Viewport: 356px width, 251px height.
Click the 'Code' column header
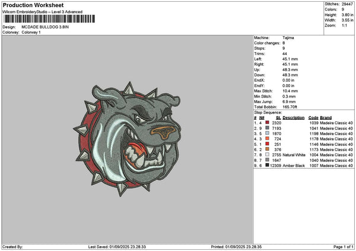pyautogui.click(x=313, y=118)
